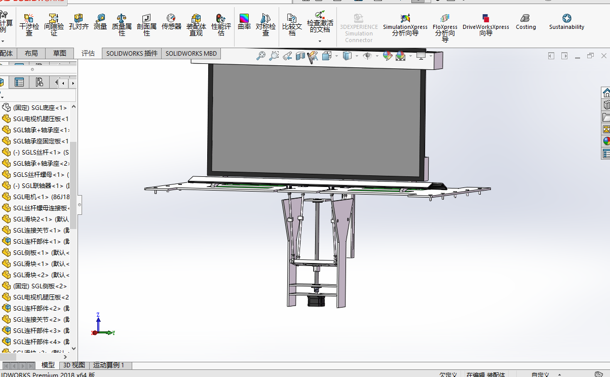Click 自定义 in the status bar

(540, 374)
